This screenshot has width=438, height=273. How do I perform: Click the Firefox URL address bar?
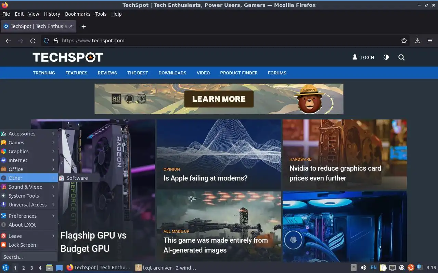pyautogui.click(x=226, y=41)
